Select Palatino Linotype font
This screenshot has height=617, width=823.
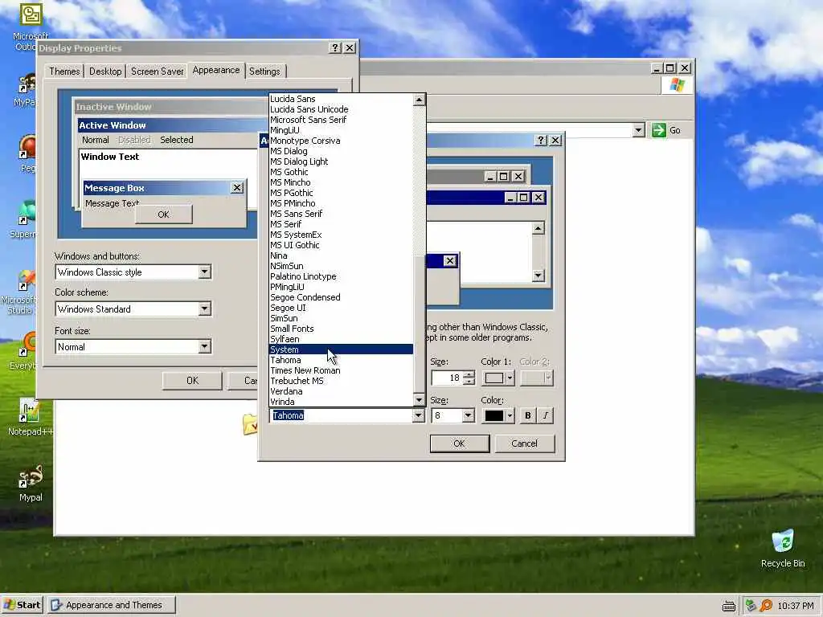tap(341, 276)
